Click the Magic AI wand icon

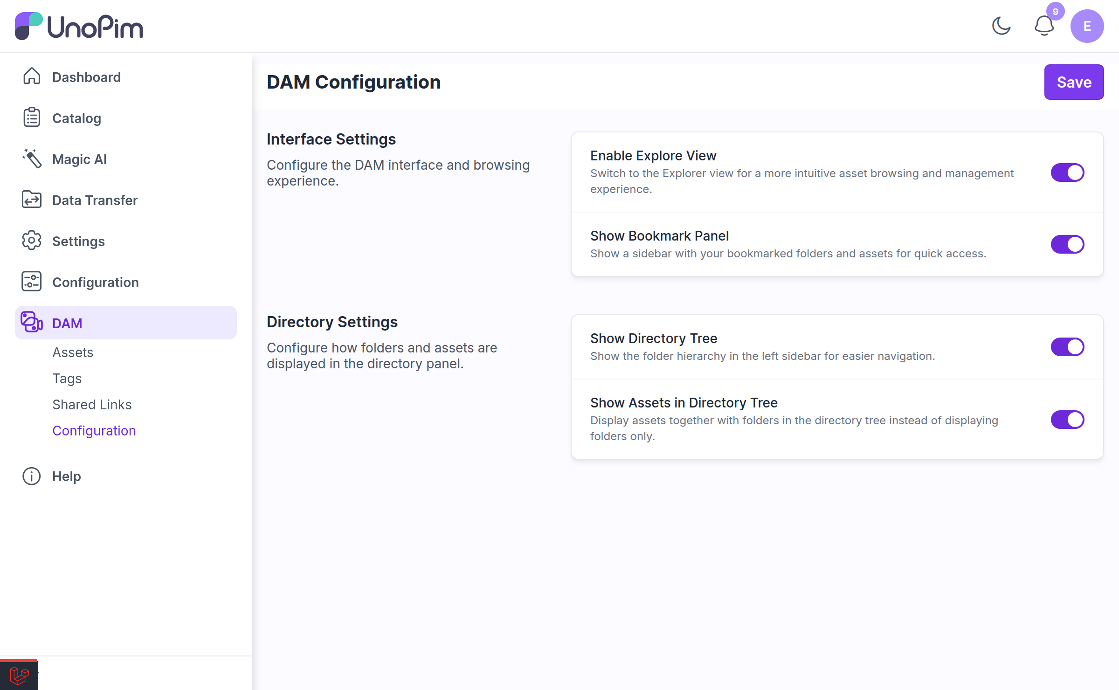pyautogui.click(x=32, y=159)
